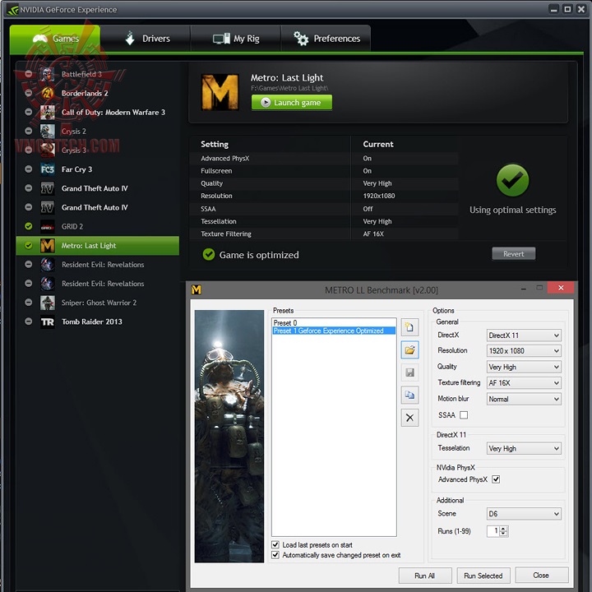The image size is (592, 592).
Task: Click the delete preset X icon
Action: [x=409, y=418]
